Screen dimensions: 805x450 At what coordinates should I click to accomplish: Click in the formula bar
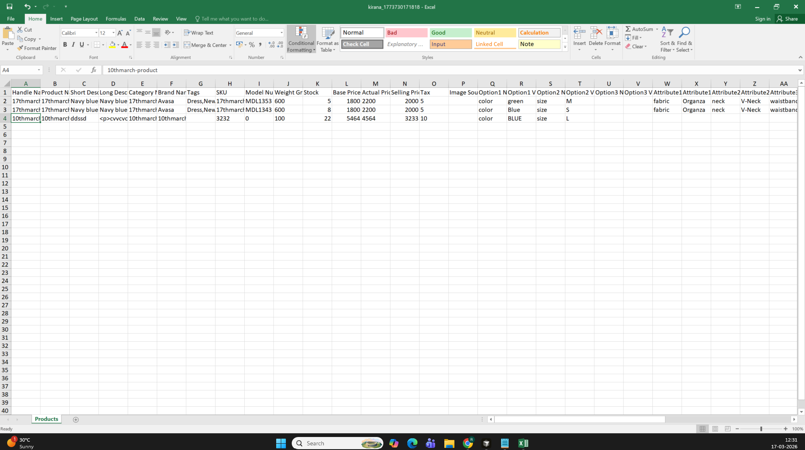450,70
